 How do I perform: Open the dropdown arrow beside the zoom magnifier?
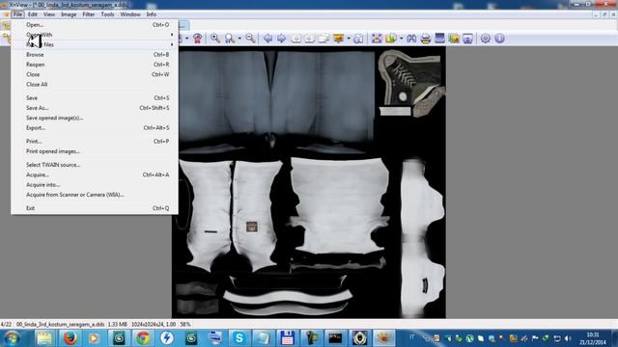tap(239, 39)
